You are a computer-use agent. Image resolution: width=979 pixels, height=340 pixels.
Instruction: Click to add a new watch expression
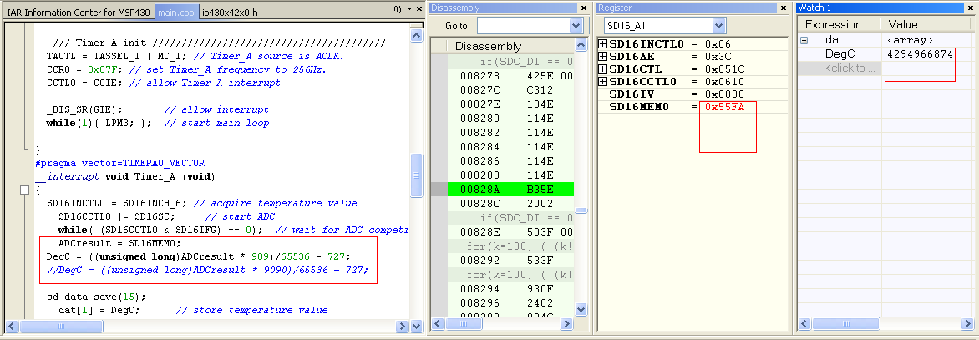pyautogui.click(x=852, y=68)
